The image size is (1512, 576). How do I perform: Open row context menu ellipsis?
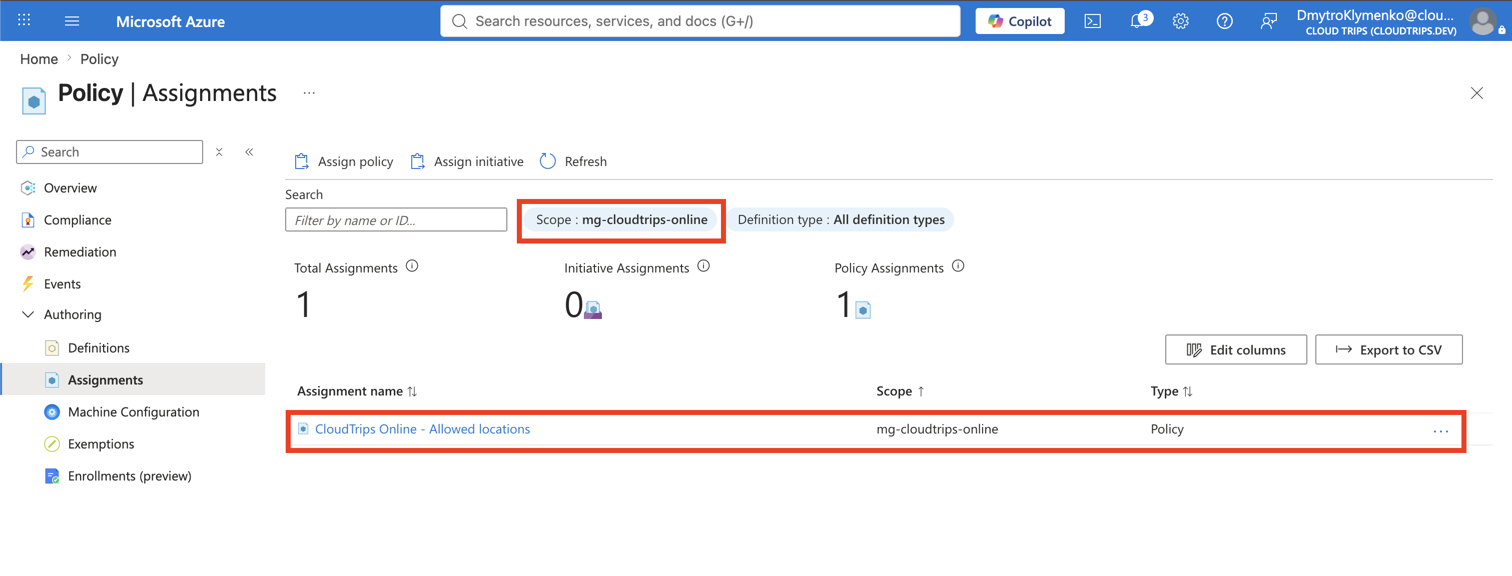[1440, 430]
